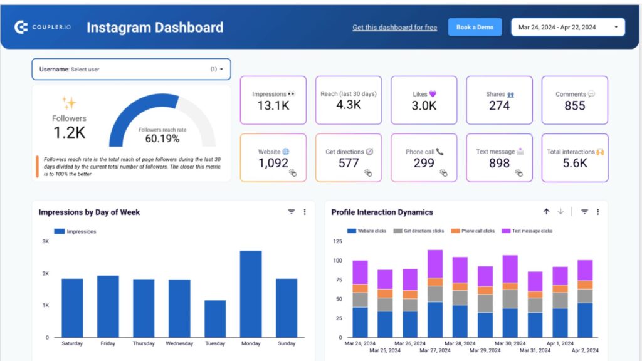Toggle the Phone call clicks legend entry
The width and height of the screenshot is (642, 361).
(478, 231)
